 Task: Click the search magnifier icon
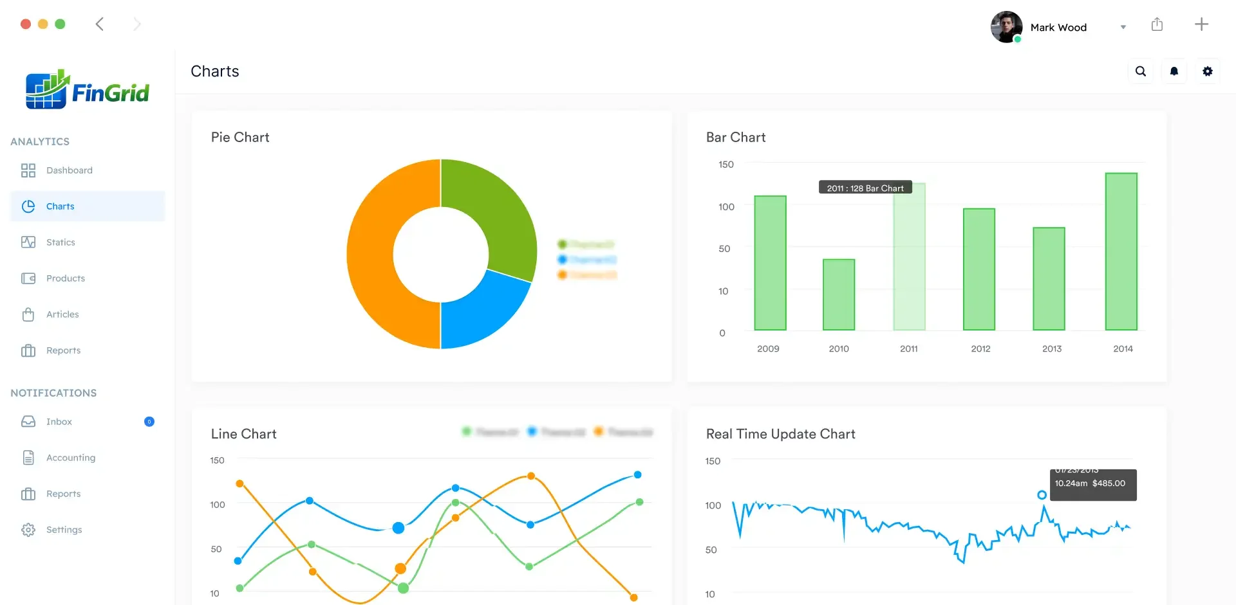[x=1141, y=71]
